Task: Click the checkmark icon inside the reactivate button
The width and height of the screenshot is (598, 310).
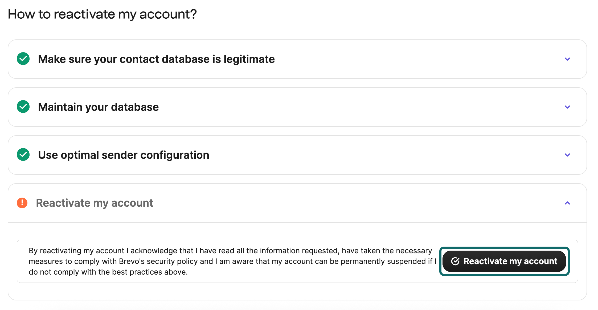Action: [456, 261]
